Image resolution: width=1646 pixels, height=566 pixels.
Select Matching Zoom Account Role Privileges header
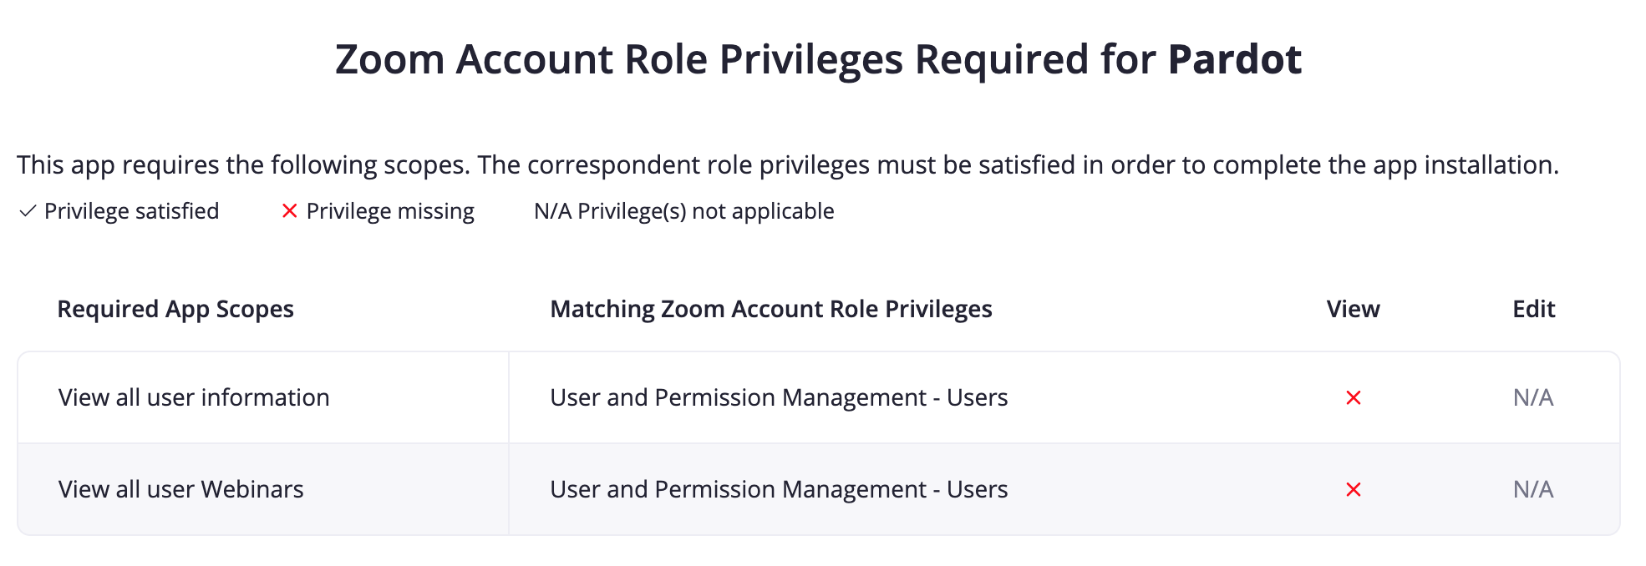pyautogui.click(x=770, y=309)
